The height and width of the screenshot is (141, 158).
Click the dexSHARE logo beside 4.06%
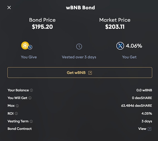tap(120, 46)
